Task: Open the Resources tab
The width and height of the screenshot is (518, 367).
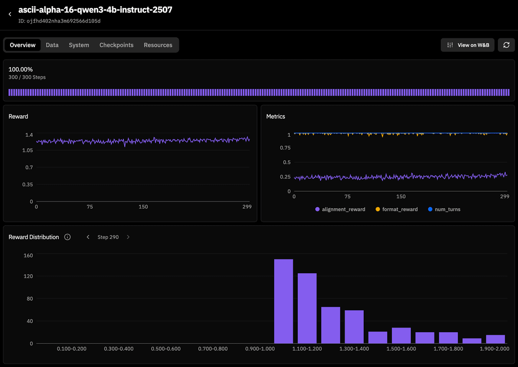Action: [x=158, y=45]
